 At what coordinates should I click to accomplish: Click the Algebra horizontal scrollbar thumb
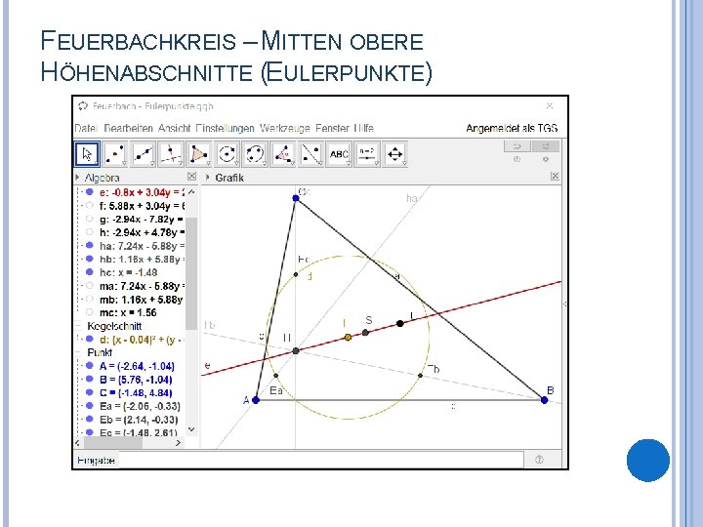(113, 443)
